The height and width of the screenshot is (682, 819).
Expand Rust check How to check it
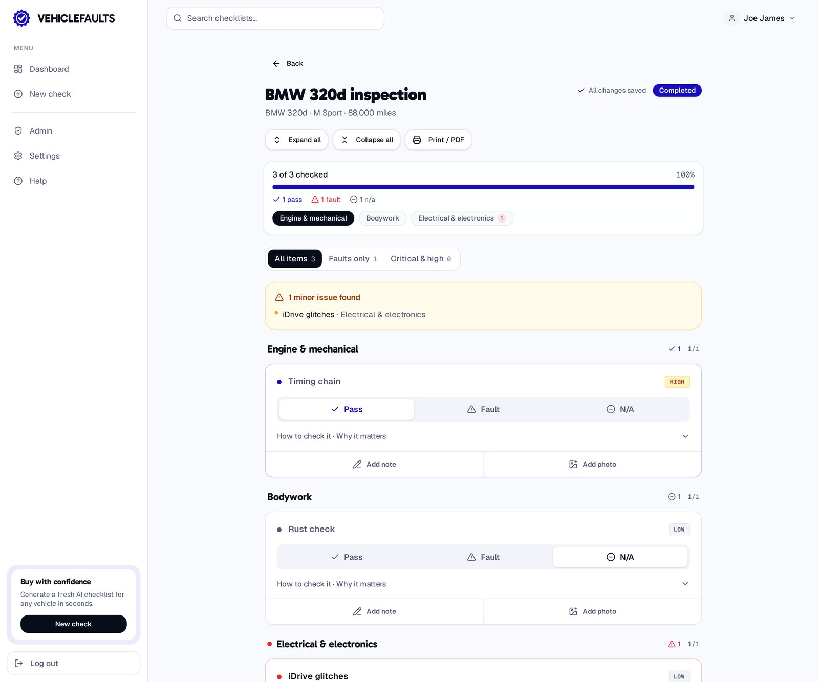[483, 584]
